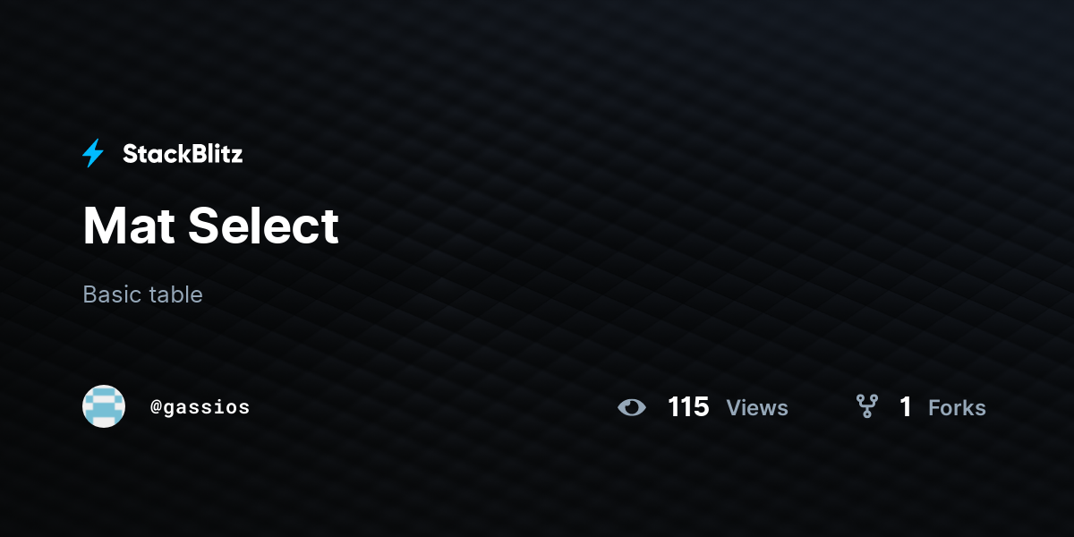Screen dimensions: 1074x537
Task: Click the fork icon beside the fork count
Action: click(x=867, y=407)
